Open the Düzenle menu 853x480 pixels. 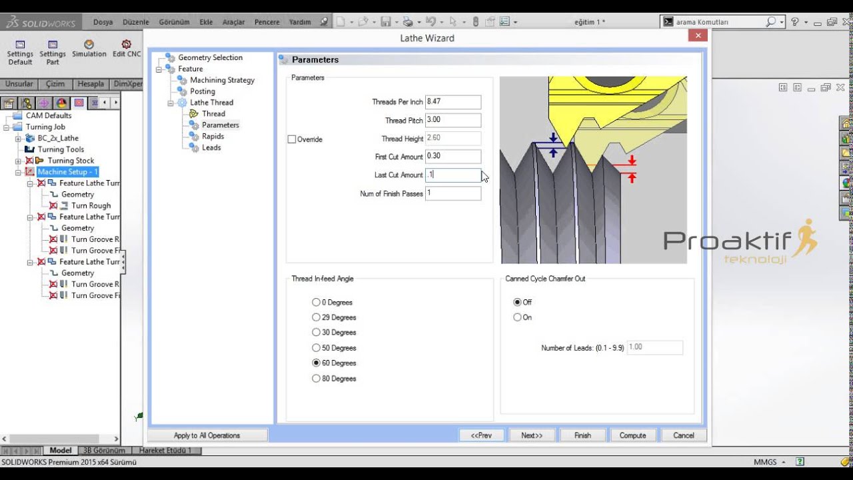(136, 22)
